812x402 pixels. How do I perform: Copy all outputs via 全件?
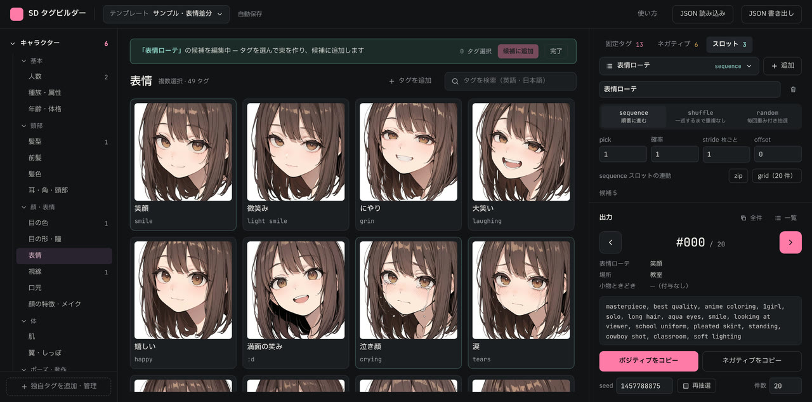coord(752,218)
